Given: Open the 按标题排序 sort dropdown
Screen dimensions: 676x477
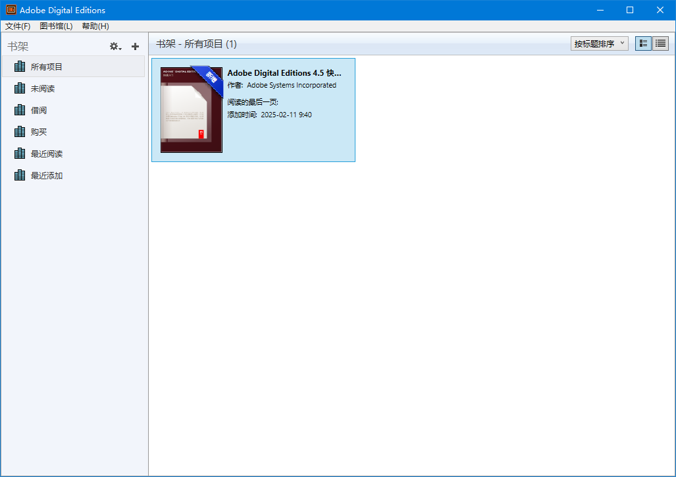Looking at the screenshot, I should 599,43.
